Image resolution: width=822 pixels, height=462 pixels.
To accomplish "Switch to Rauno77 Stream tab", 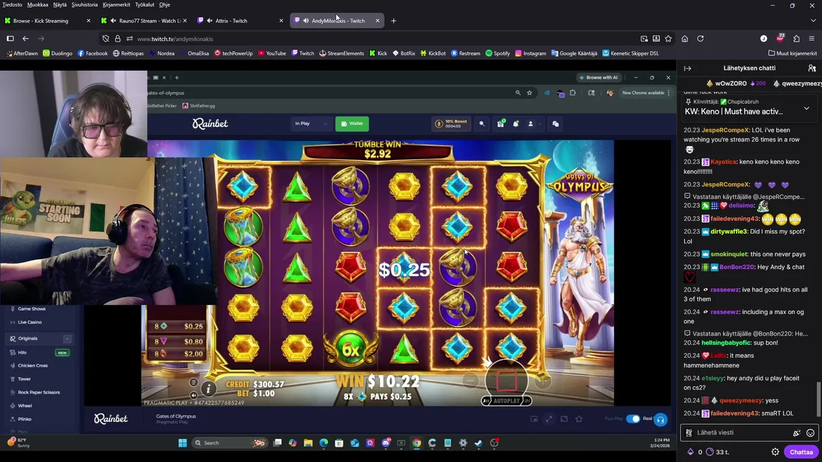I will point(143,21).
